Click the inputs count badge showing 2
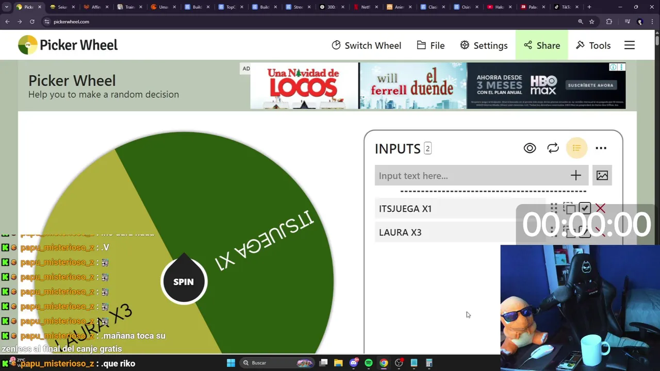660x371 pixels. 427,148
